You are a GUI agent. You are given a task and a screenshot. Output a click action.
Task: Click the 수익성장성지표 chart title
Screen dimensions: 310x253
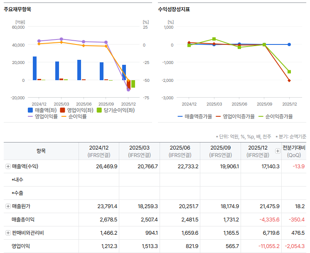[x=174, y=9]
